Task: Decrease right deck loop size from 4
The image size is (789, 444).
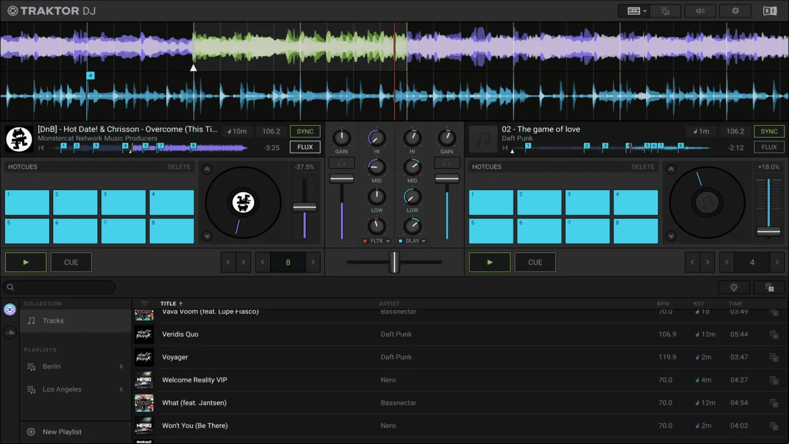Action: (x=727, y=262)
